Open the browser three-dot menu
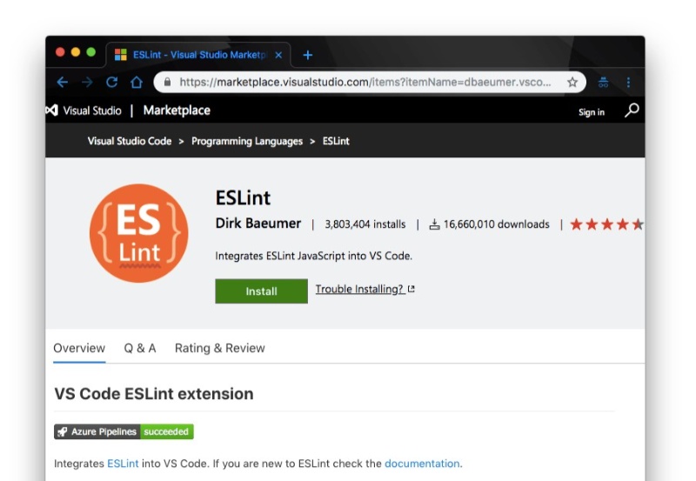Image resolution: width=696 pixels, height=481 pixels. click(628, 82)
